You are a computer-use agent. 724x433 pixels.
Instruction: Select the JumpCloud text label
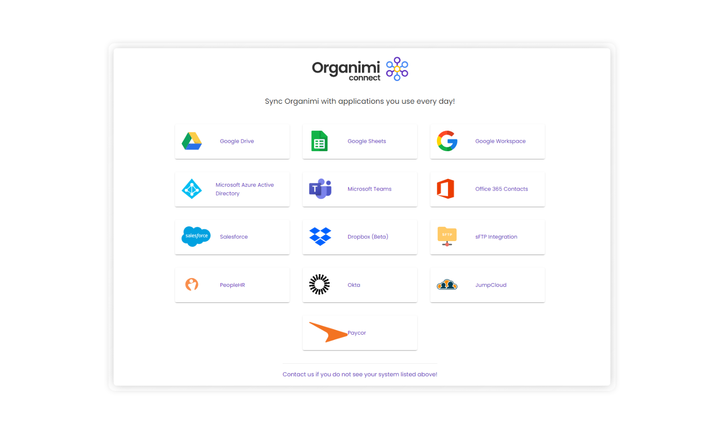click(491, 285)
